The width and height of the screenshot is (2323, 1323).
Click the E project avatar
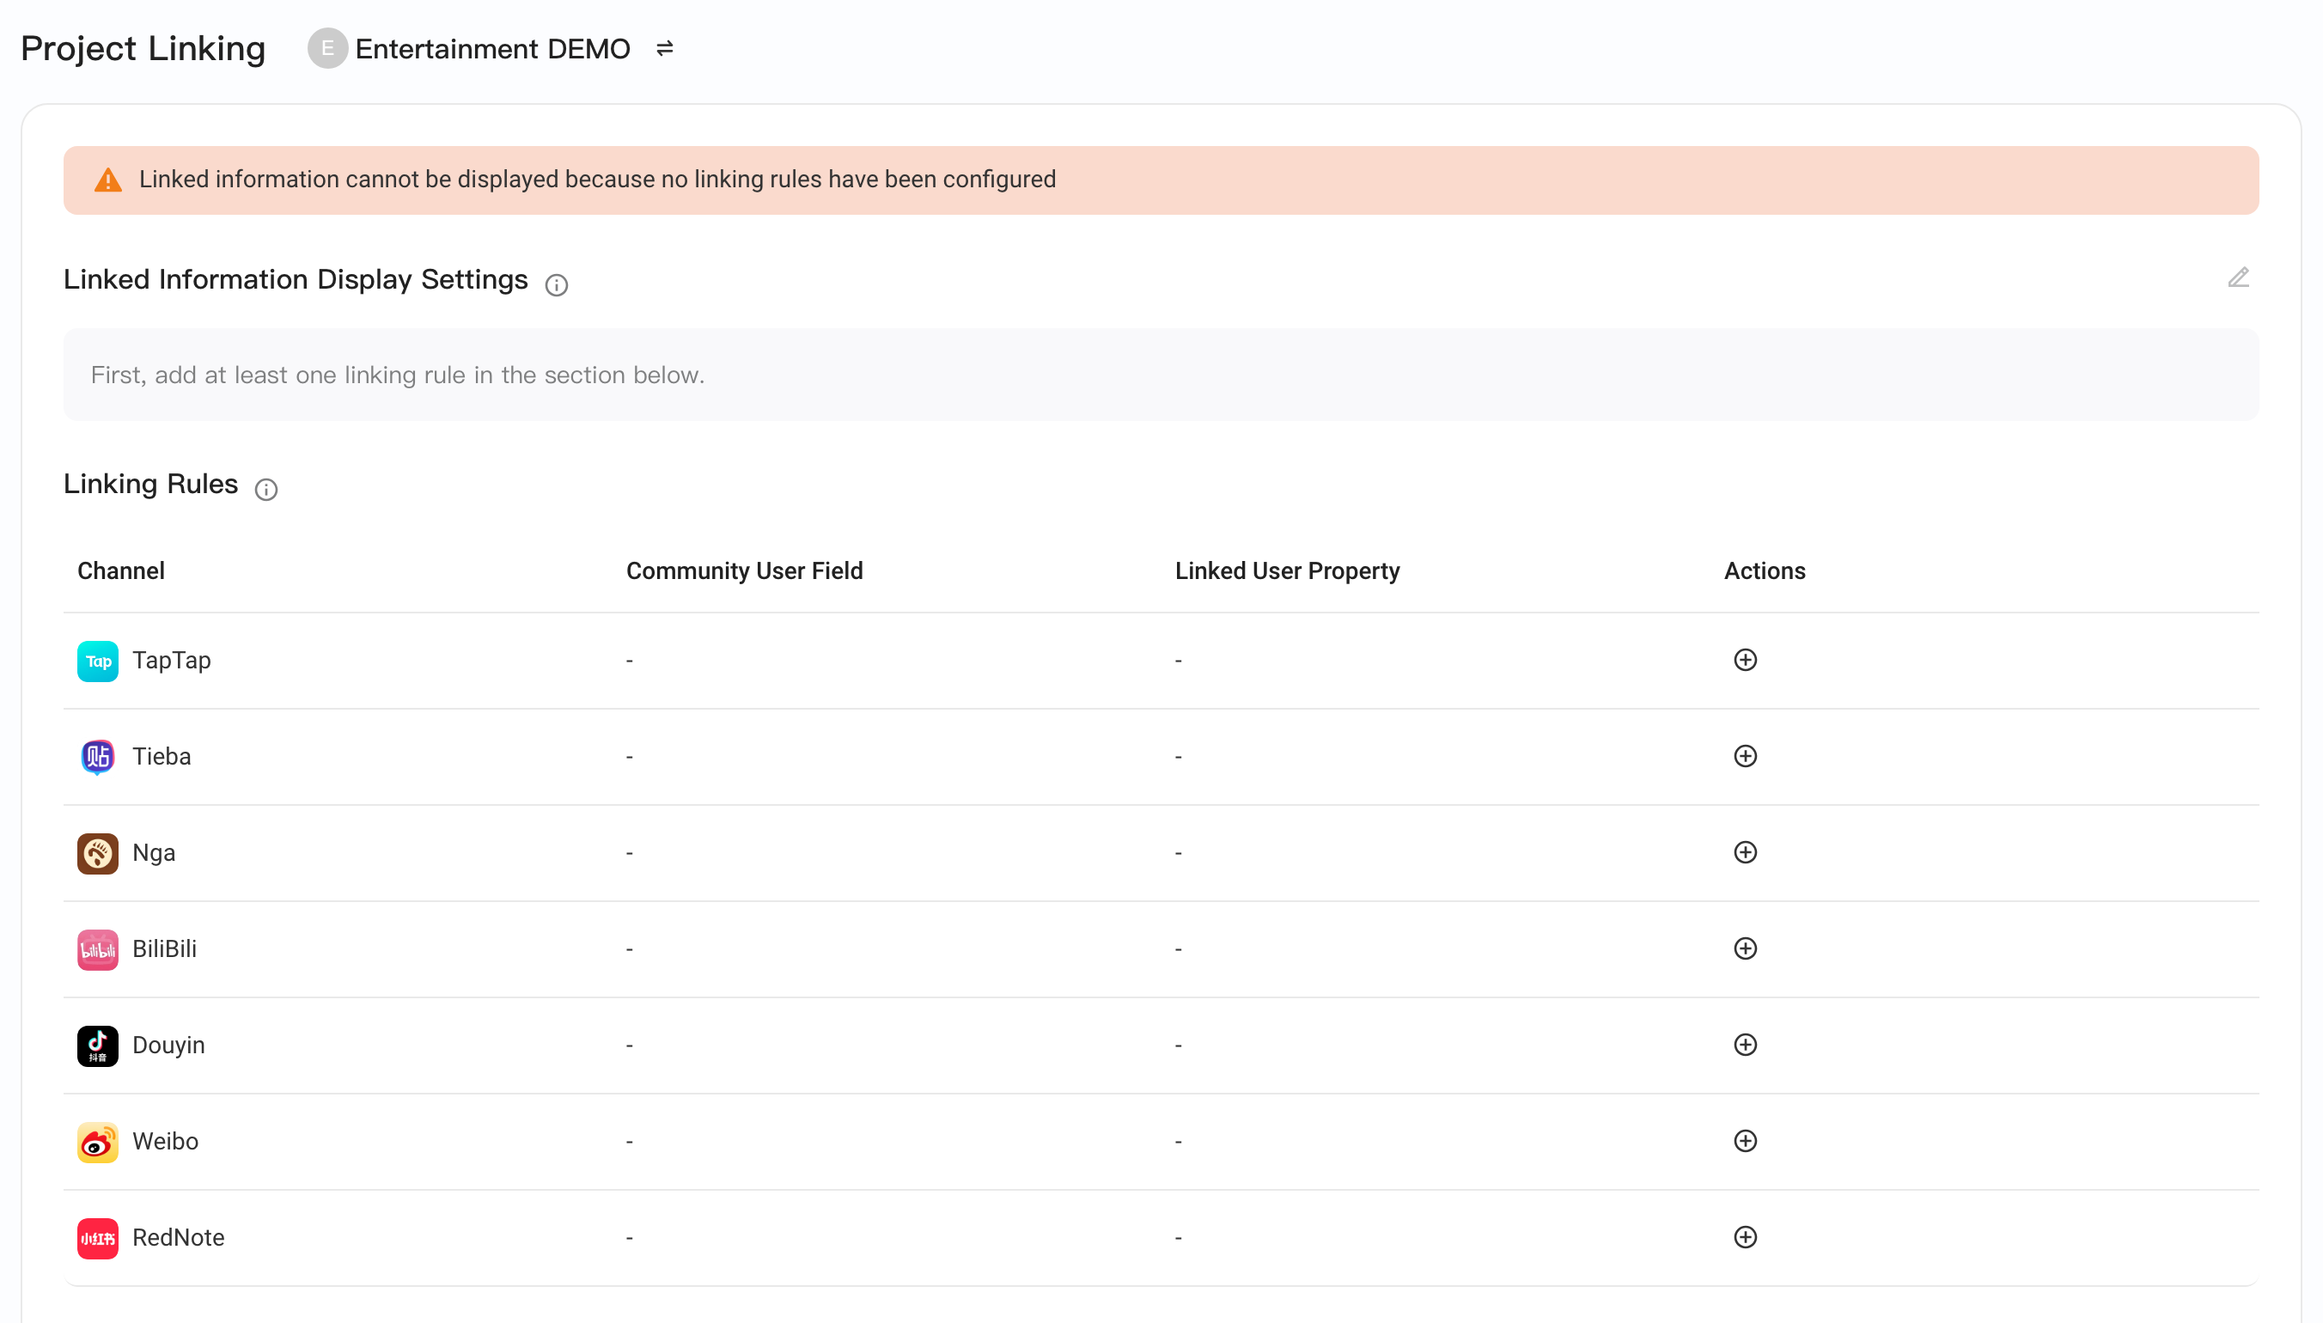[327, 48]
